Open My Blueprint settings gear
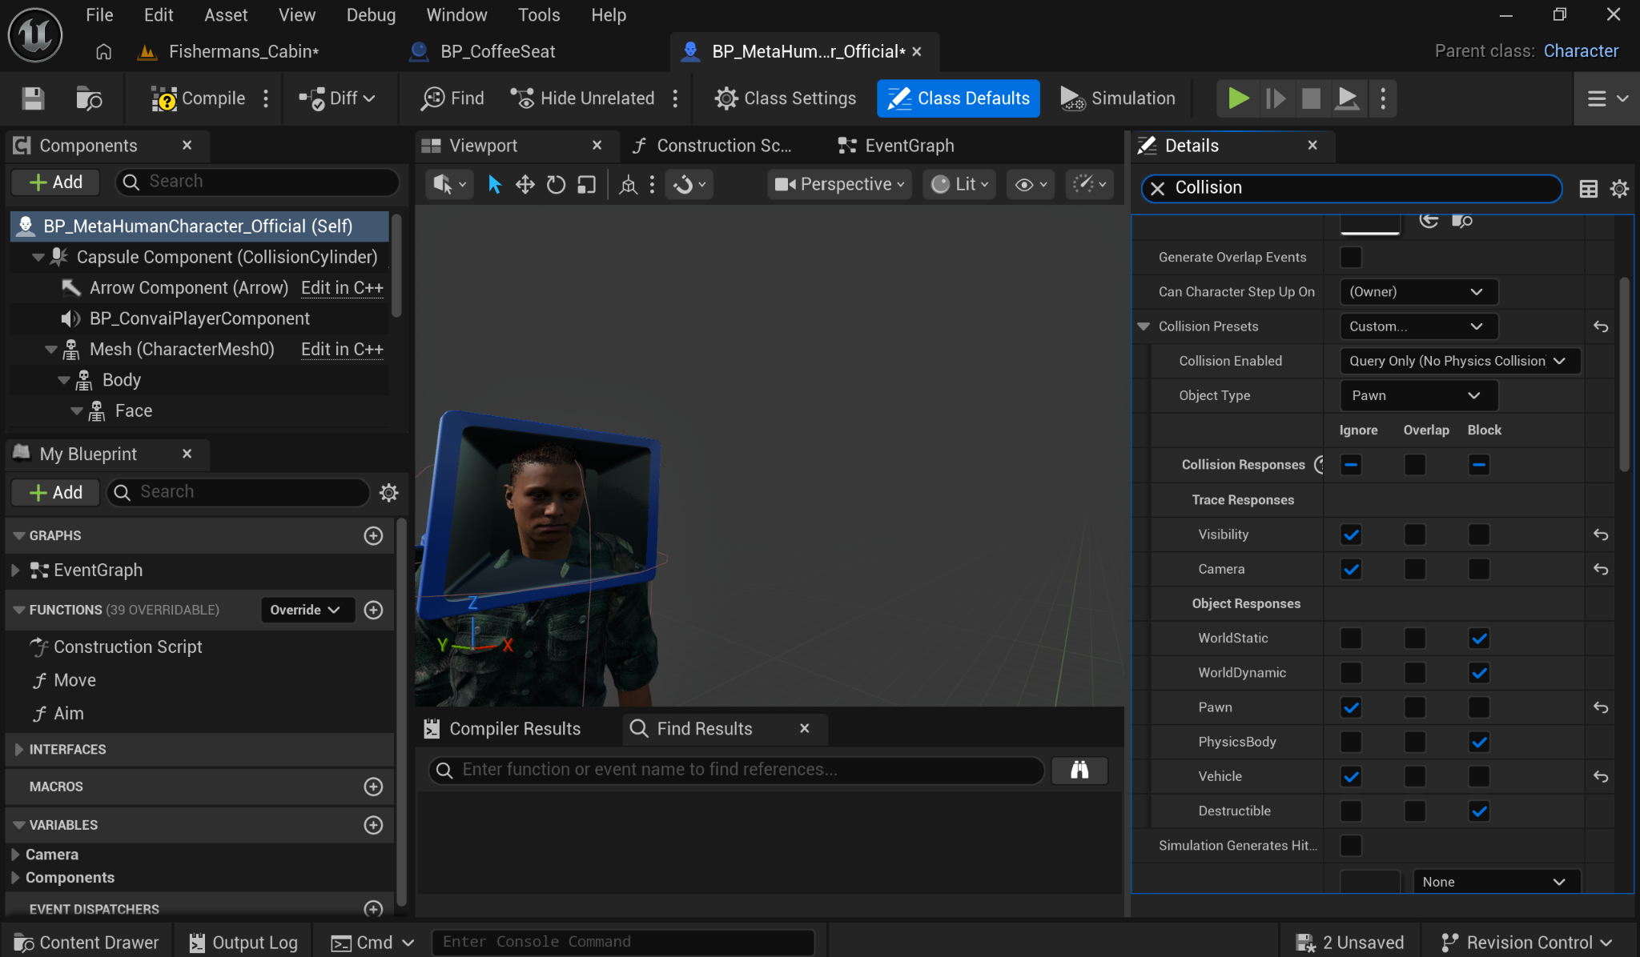 (388, 492)
